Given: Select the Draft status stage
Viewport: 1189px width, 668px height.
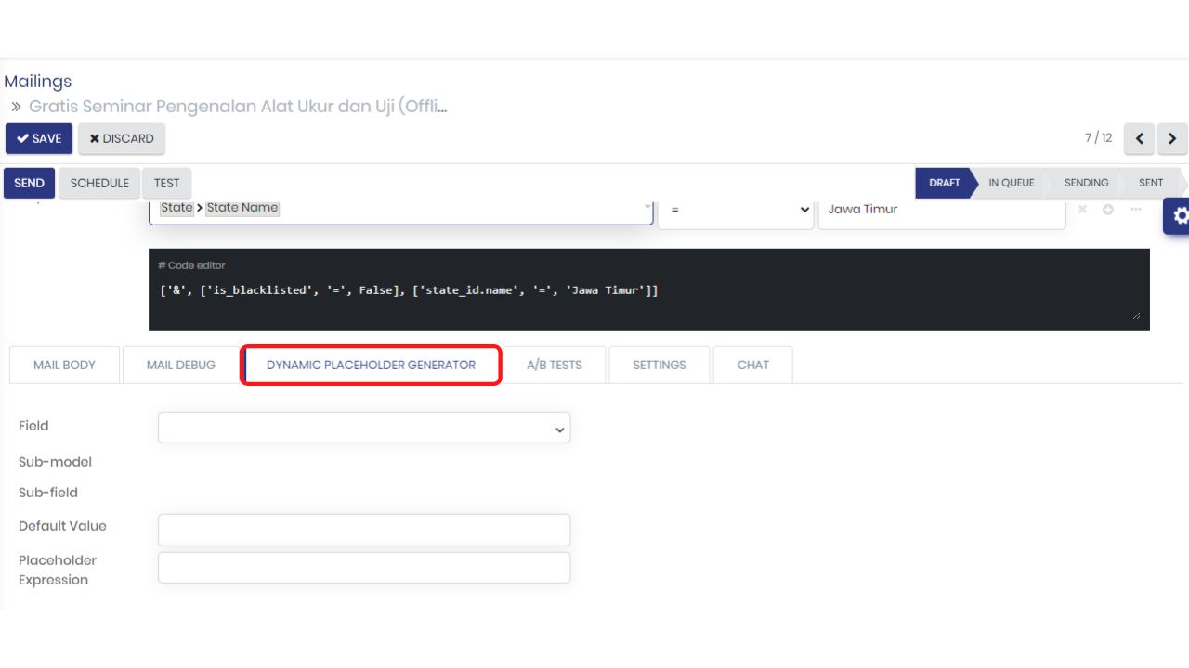Looking at the screenshot, I should 944,183.
